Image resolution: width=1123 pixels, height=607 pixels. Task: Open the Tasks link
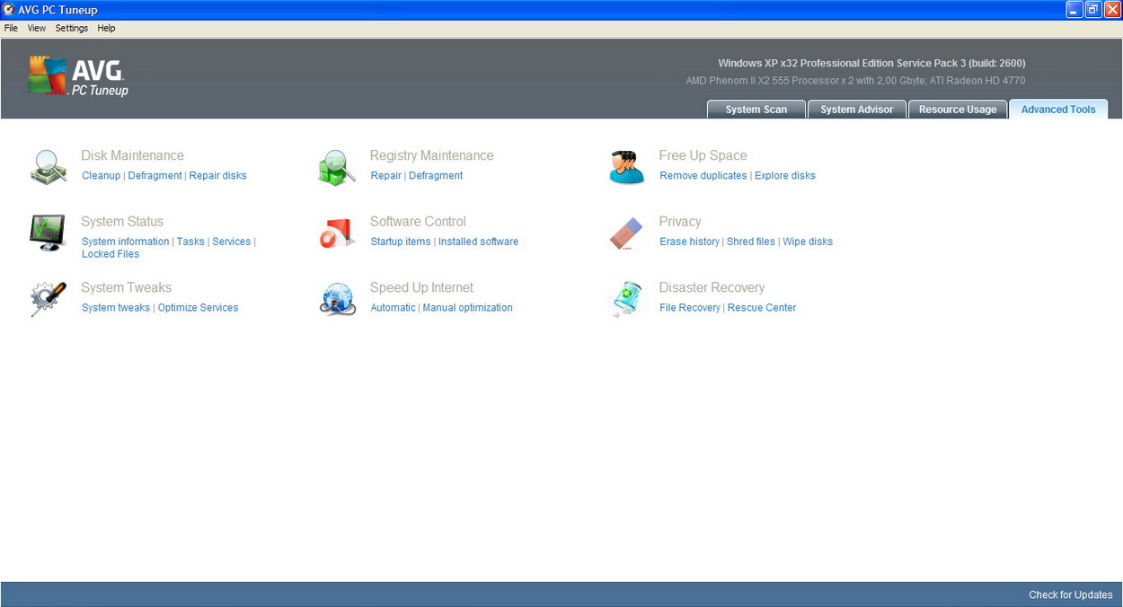(x=190, y=242)
